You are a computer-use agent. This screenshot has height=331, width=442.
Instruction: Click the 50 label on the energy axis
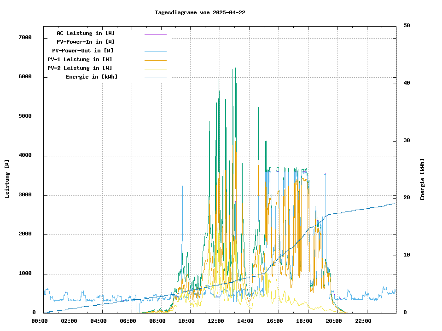[407, 26]
